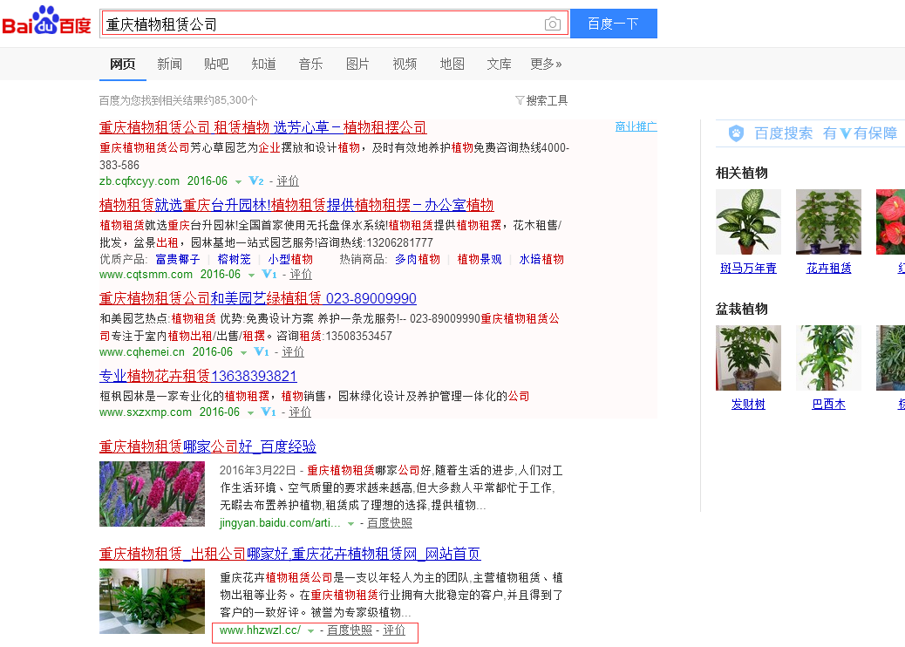Viewport: 905px width, 647px height.
Task: Open the 商业推广 link on first result
Action: click(636, 126)
